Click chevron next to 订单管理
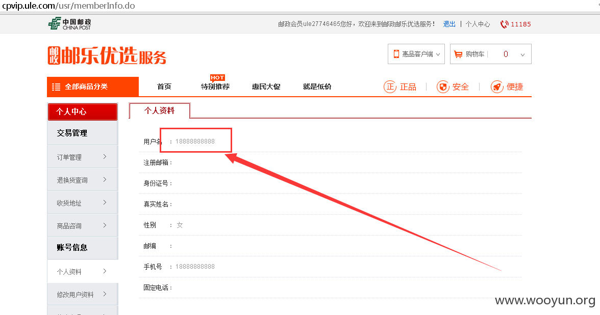The height and width of the screenshot is (315, 600). point(105,157)
